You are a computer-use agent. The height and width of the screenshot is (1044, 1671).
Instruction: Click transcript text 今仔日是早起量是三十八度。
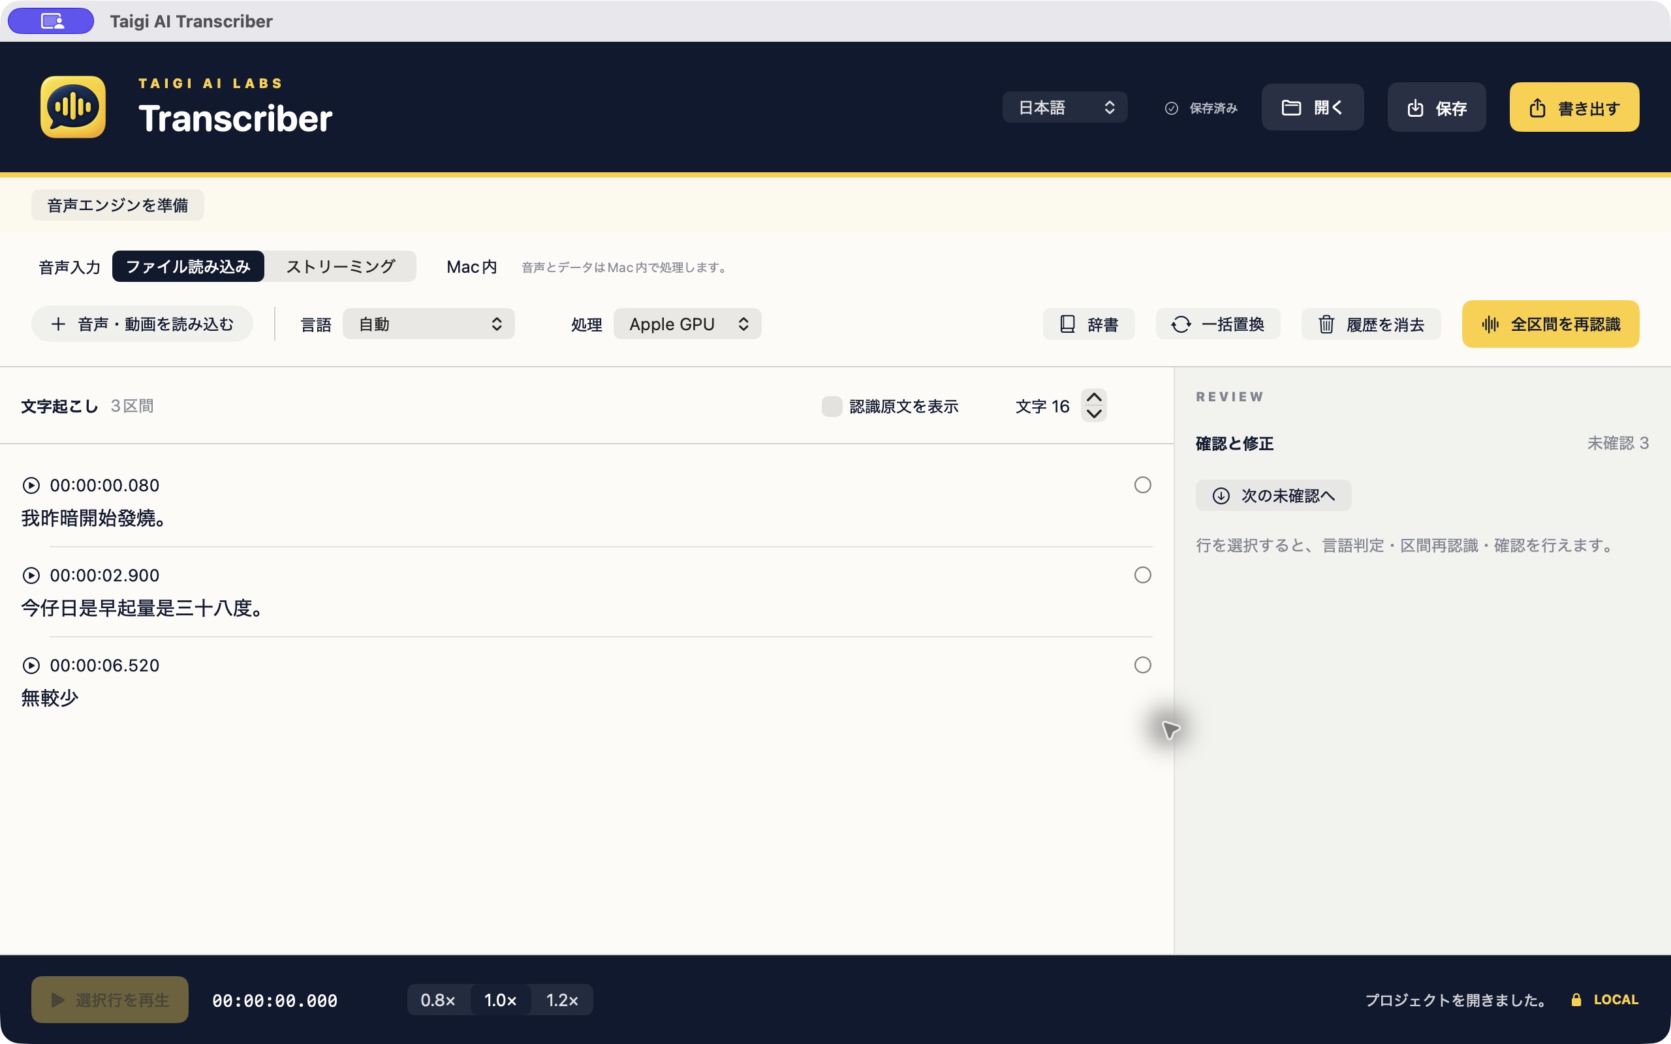click(143, 607)
